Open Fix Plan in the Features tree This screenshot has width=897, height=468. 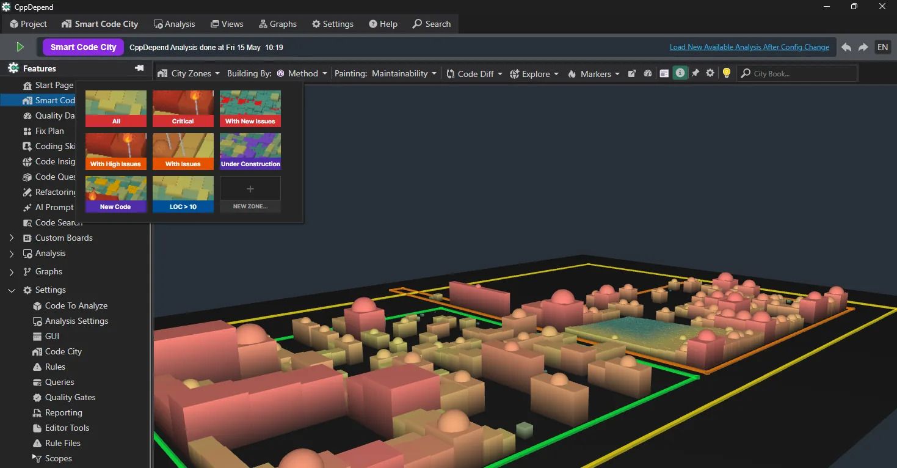(x=43, y=131)
